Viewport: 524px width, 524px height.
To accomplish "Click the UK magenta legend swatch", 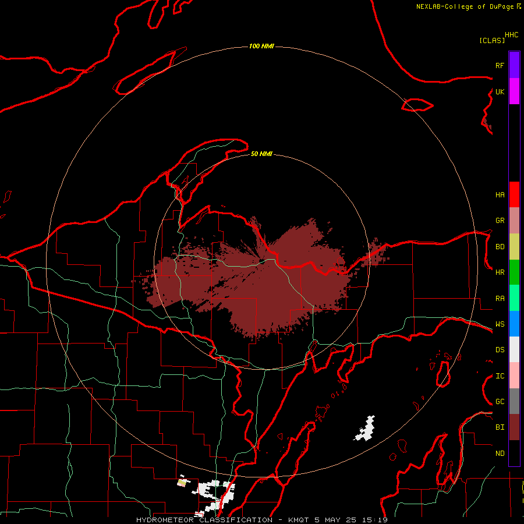I will (x=514, y=91).
